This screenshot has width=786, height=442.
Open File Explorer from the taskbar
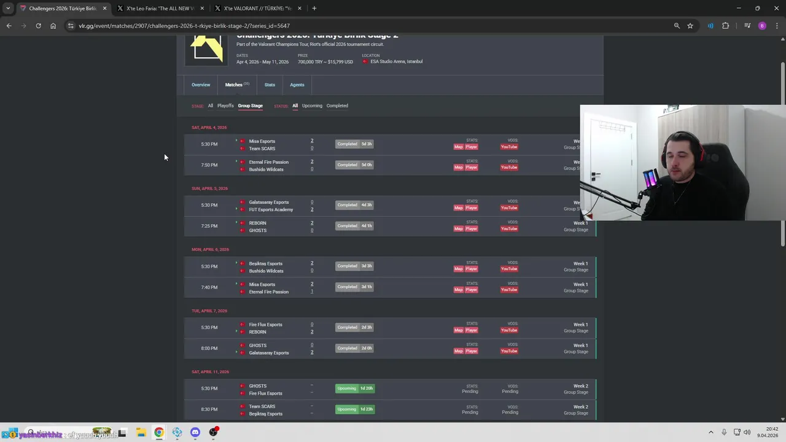coord(141,432)
